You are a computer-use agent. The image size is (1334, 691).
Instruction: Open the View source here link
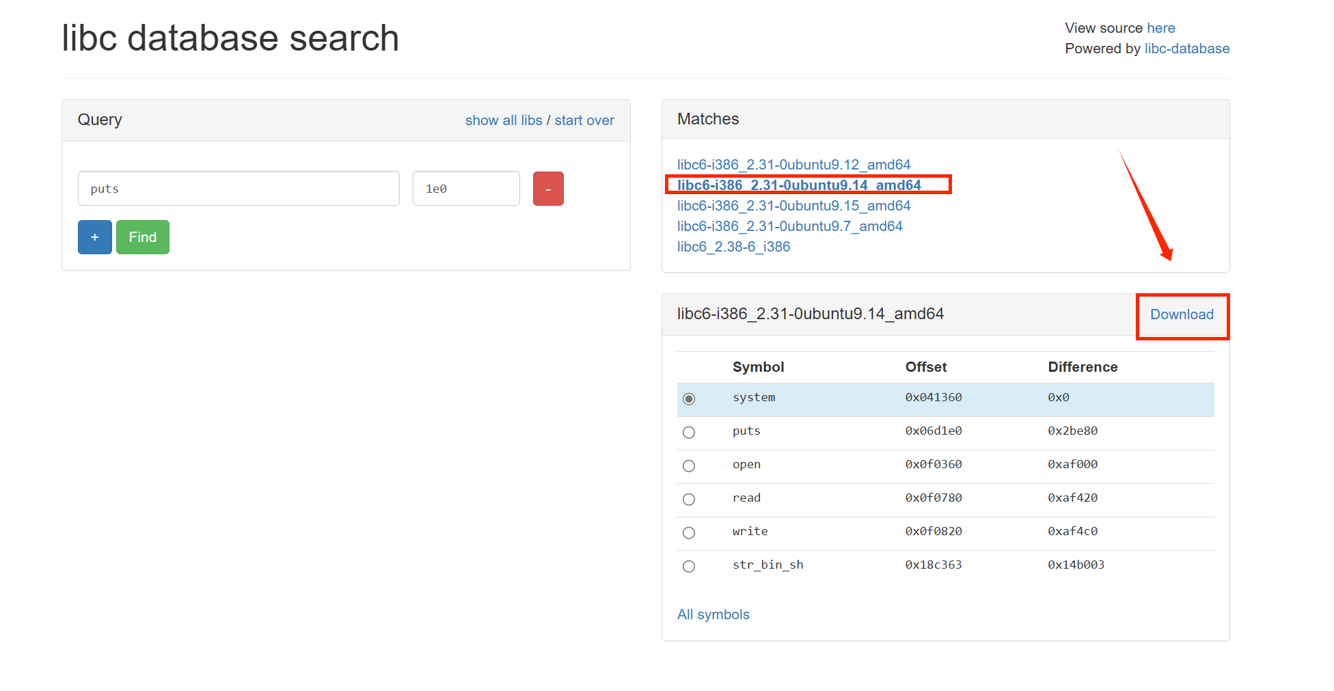click(1161, 28)
